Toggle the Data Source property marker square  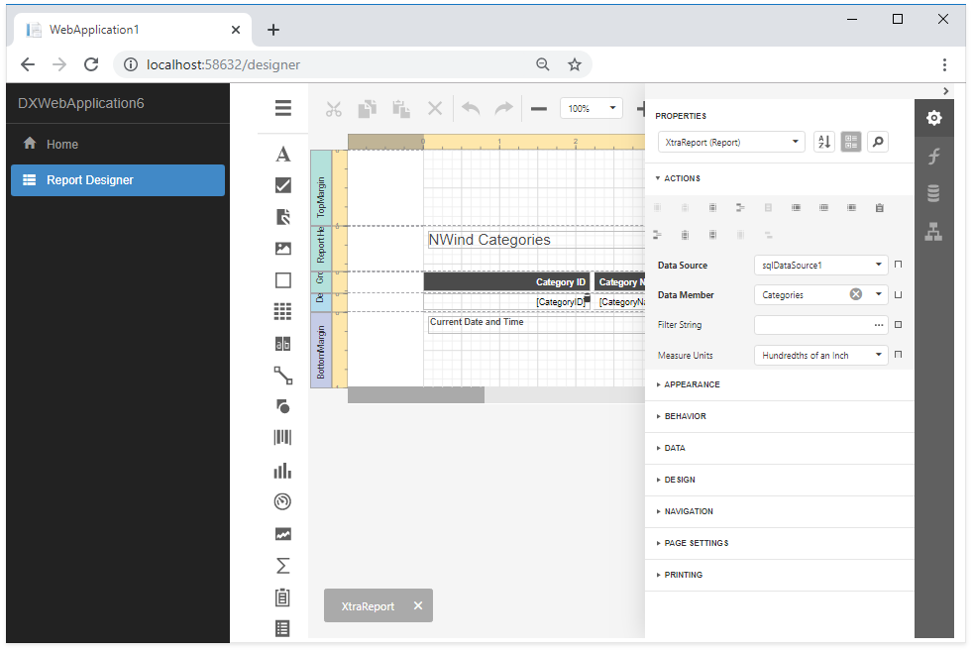899,265
